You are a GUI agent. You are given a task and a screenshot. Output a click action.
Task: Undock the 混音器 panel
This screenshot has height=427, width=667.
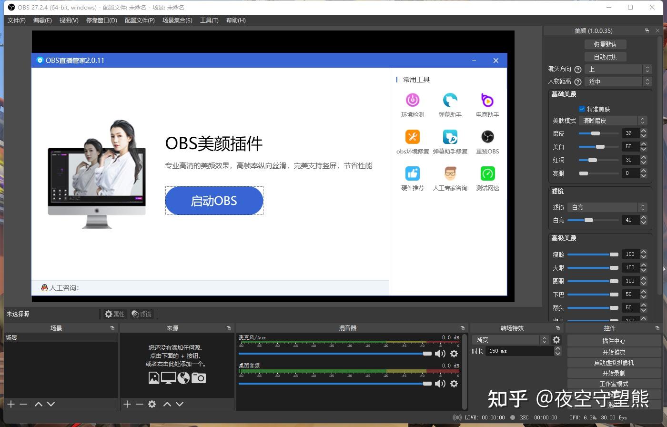[x=462, y=328]
